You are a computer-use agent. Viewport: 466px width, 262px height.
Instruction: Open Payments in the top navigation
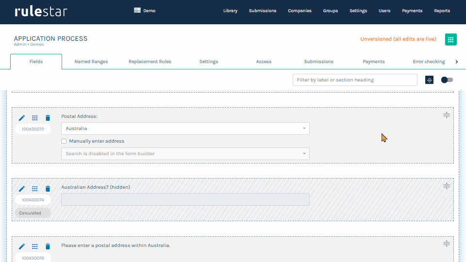pyautogui.click(x=412, y=11)
